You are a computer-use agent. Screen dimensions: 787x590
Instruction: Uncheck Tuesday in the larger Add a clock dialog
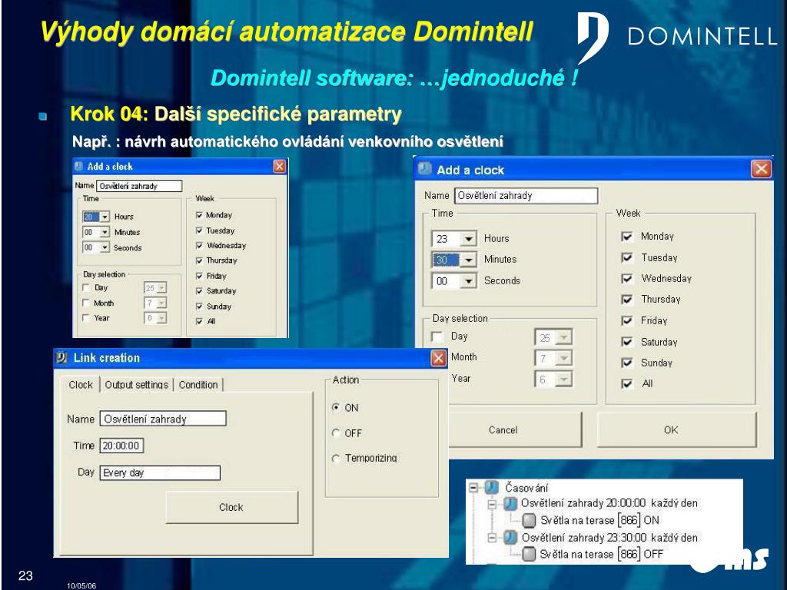click(627, 257)
